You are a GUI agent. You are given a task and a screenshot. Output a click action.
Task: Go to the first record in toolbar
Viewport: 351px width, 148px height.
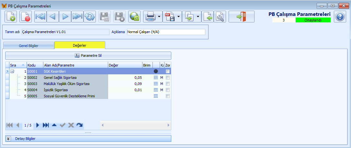click(40, 17)
